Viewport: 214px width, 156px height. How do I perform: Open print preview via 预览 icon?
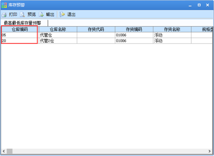pos(22,15)
